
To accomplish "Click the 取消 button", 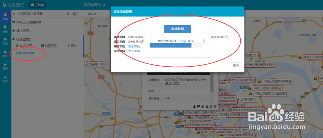I will pos(236,66).
